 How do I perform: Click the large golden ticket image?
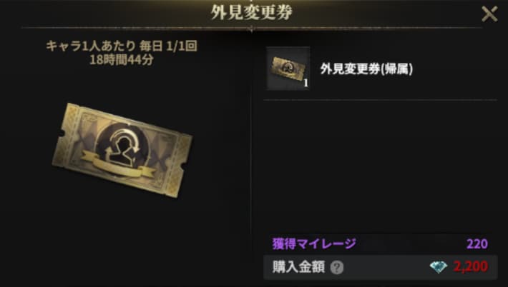tap(122, 150)
